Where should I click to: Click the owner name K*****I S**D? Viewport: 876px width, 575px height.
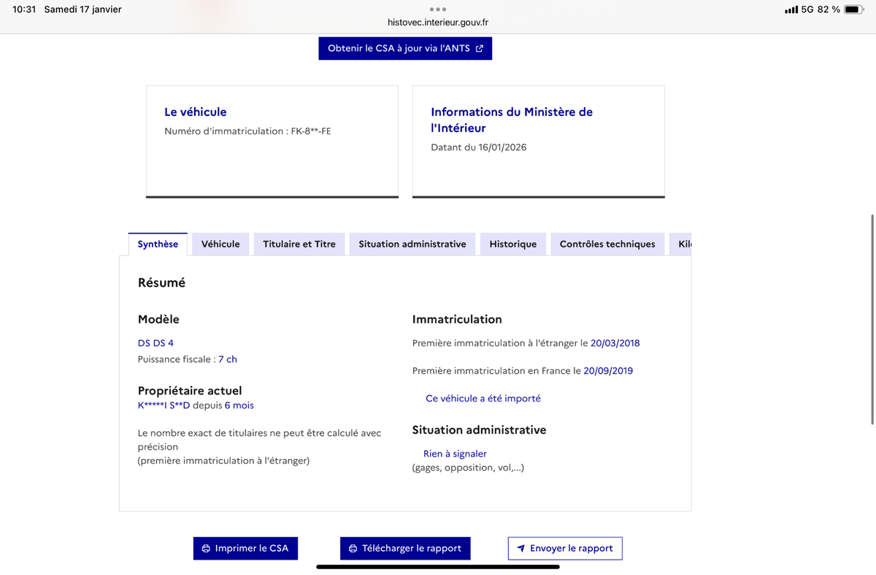[x=164, y=405]
